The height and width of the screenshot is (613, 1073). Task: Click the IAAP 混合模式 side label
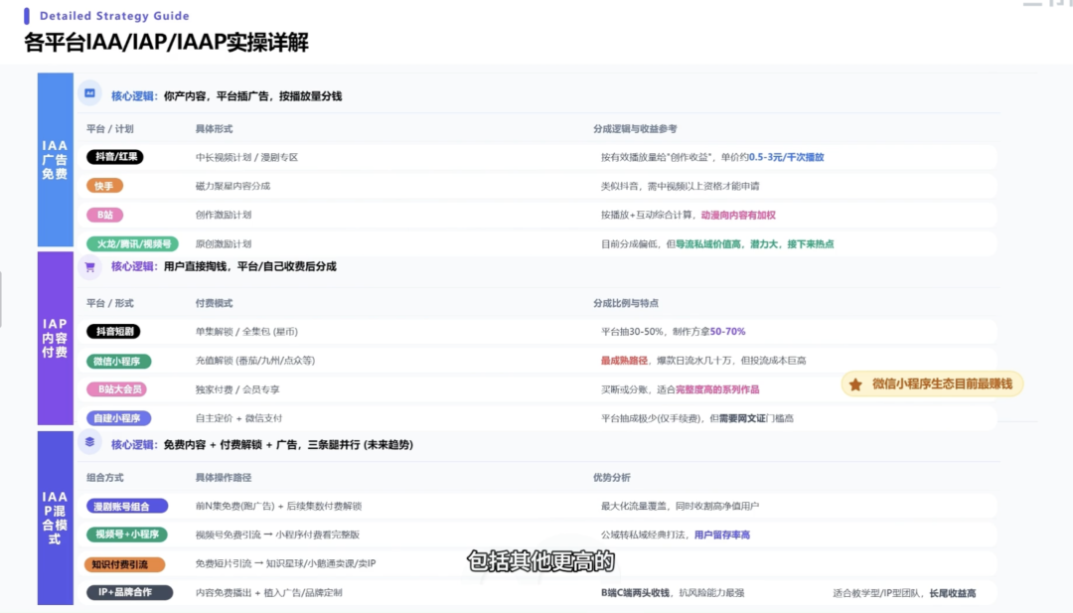55,518
